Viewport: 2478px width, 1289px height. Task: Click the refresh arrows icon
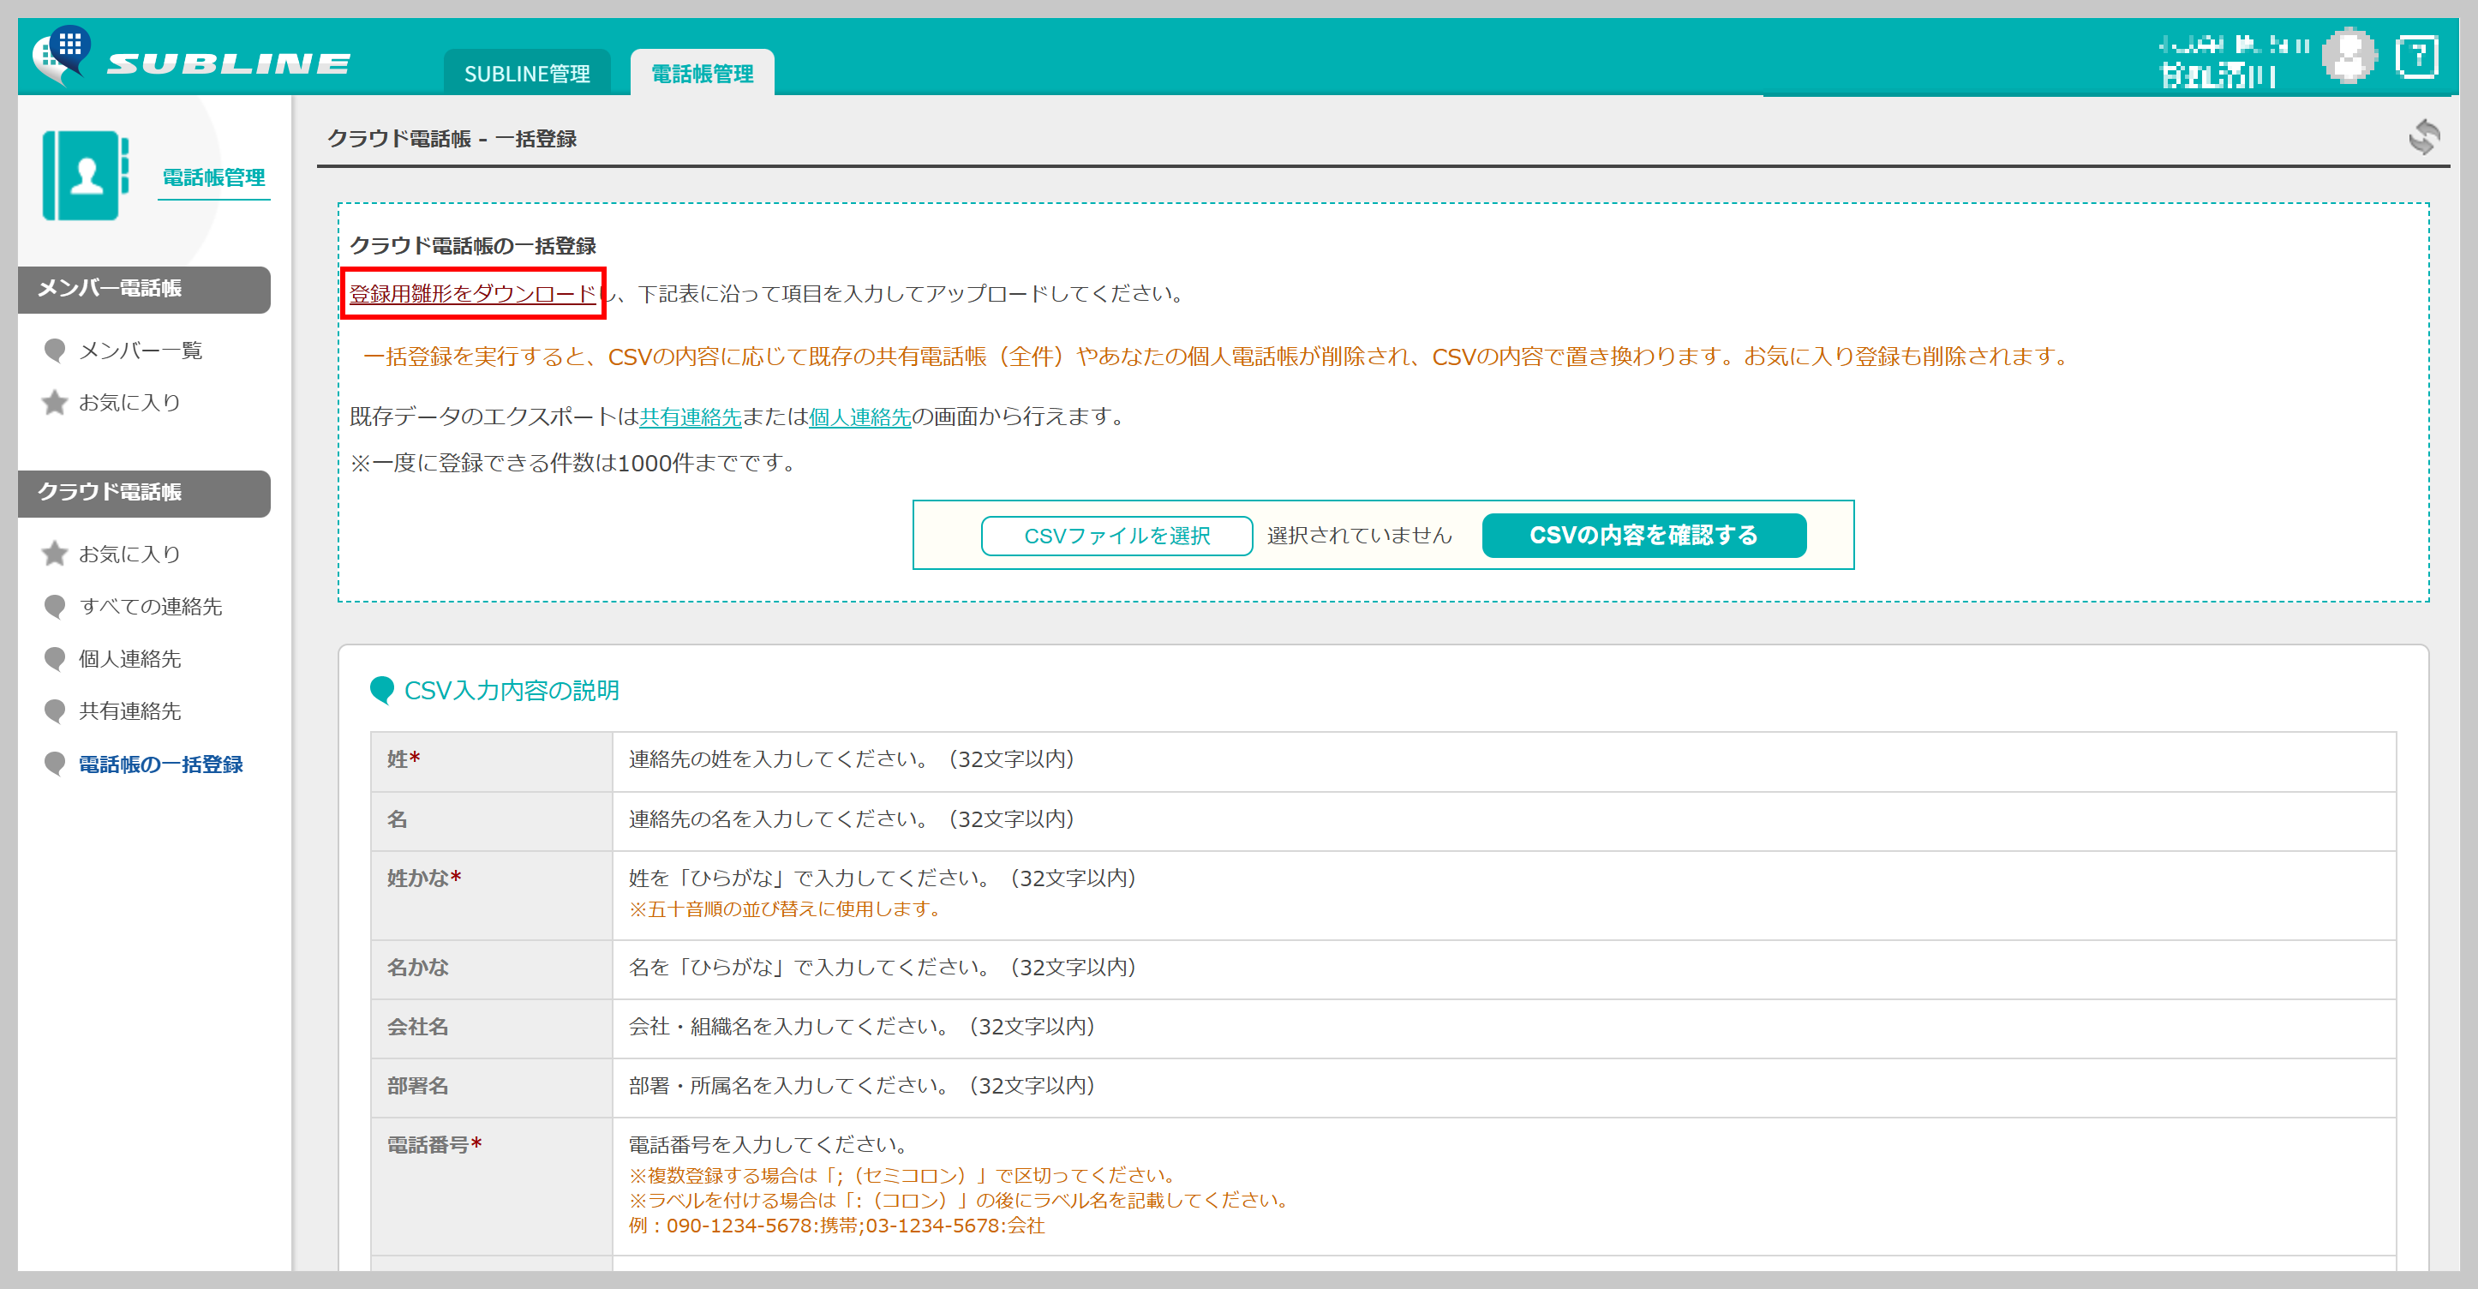coord(2423,138)
